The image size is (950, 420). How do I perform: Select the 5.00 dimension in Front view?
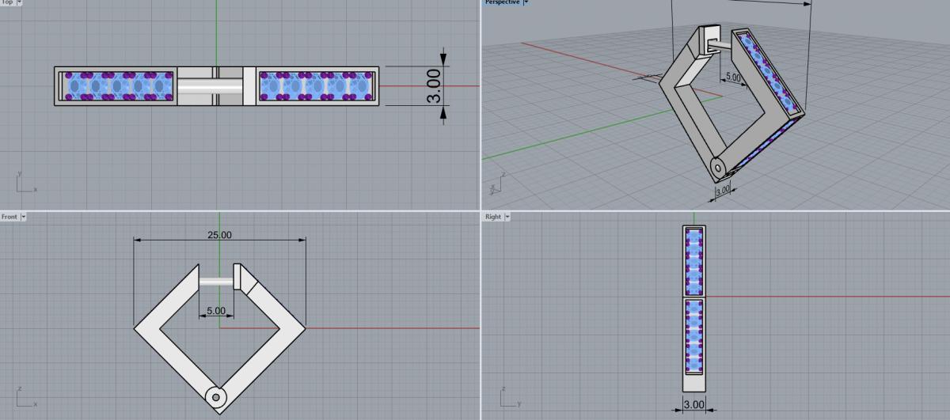coord(216,311)
